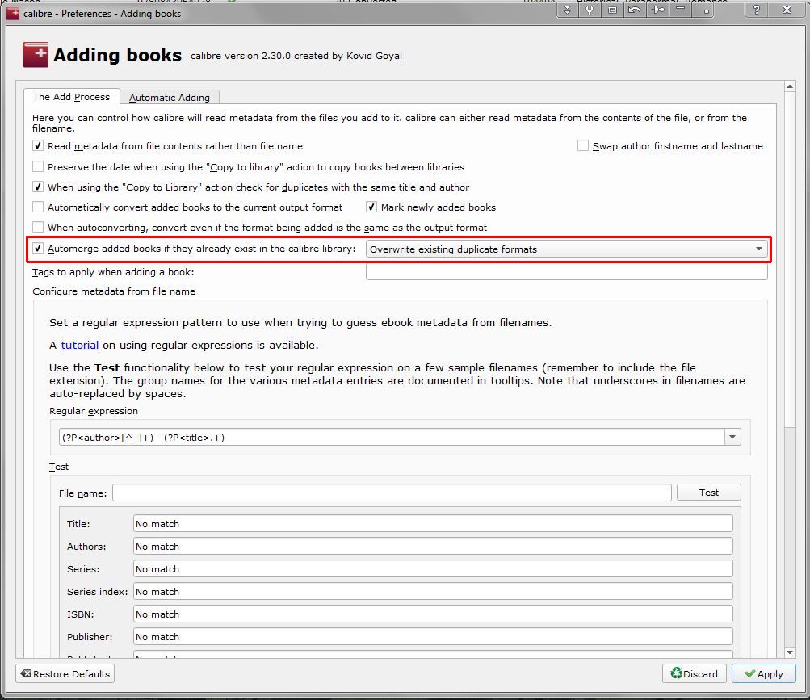
Task: Click the Publisher result field
Action: click(x=433, y=636)
